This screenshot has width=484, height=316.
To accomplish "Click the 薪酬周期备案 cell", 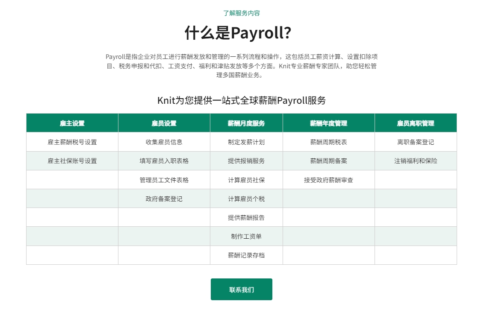I will 329,161.
